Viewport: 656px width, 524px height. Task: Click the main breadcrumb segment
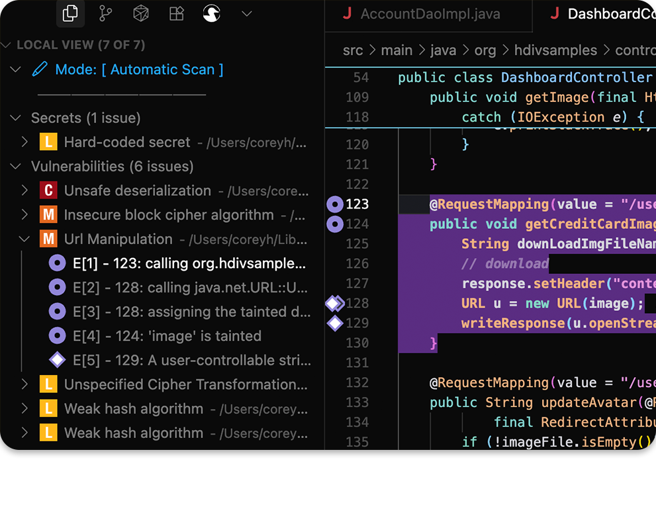pos(397,50)
